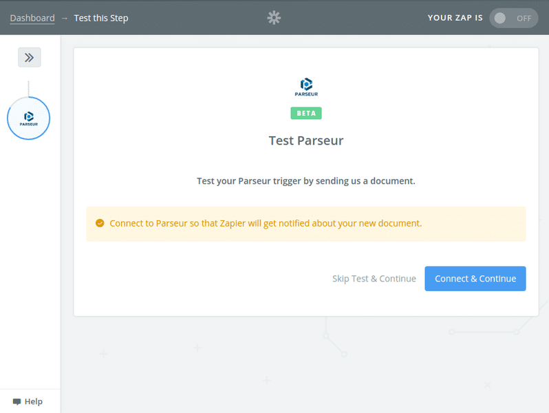The image size is (549, 413).
Task: Click the OFF label on Zap switch
Action: tap(524, 18)
